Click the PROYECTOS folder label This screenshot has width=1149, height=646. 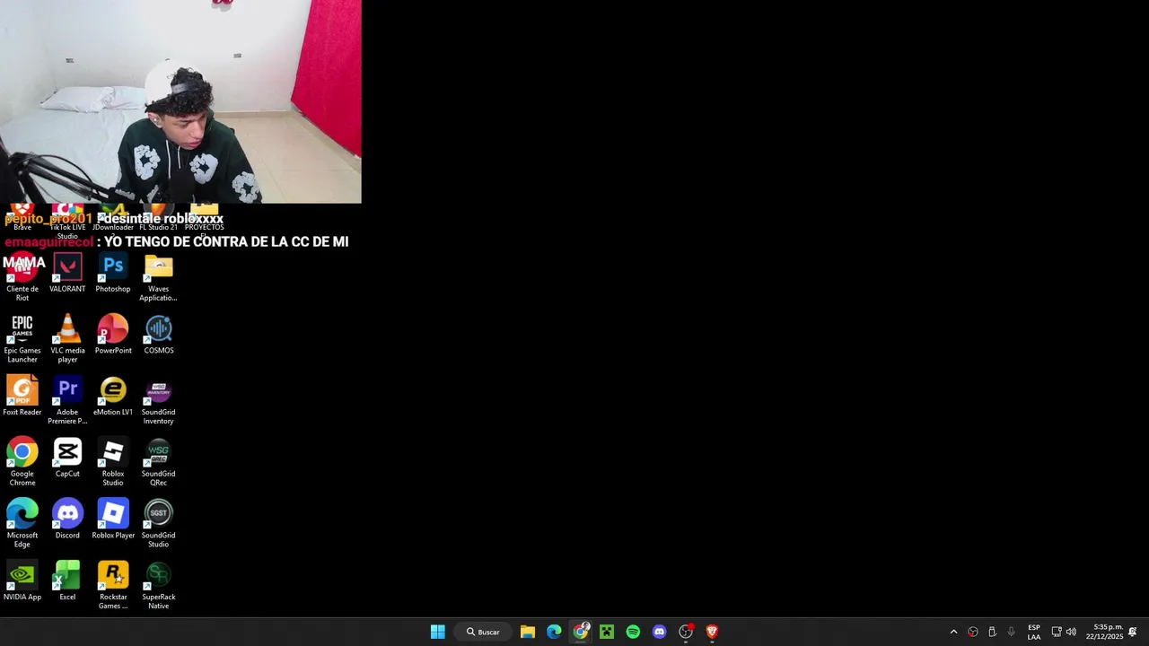click(204, 228)
